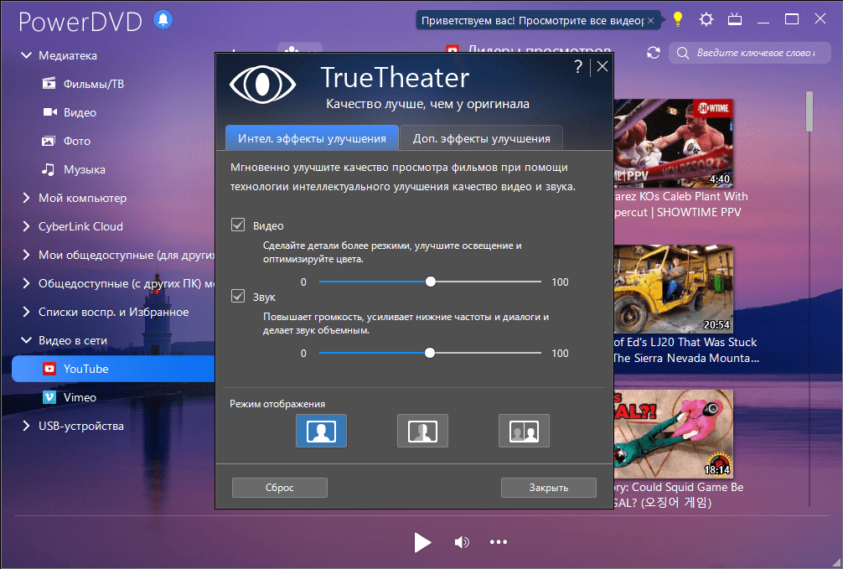Open the more options ellipsis menu

pos(499,542)
